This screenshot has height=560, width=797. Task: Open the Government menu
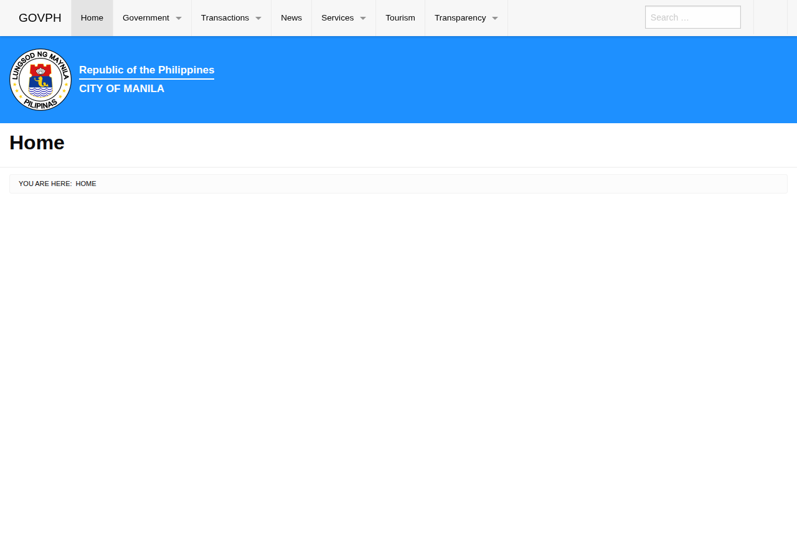tap(152, 18)
